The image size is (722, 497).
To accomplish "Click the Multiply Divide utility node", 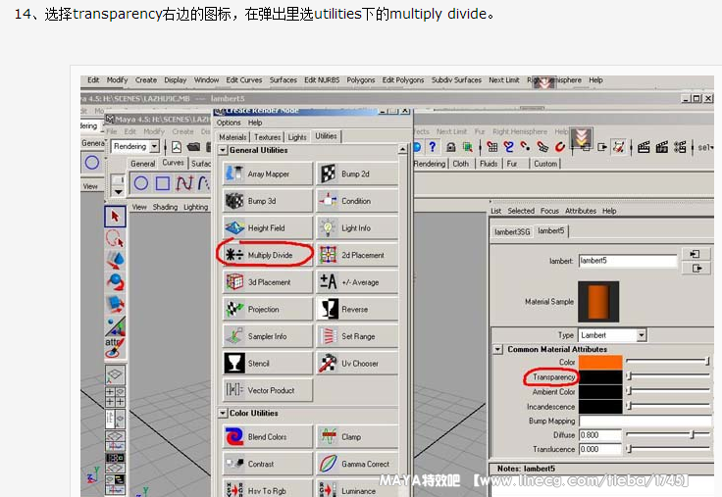I will point(268,255).
